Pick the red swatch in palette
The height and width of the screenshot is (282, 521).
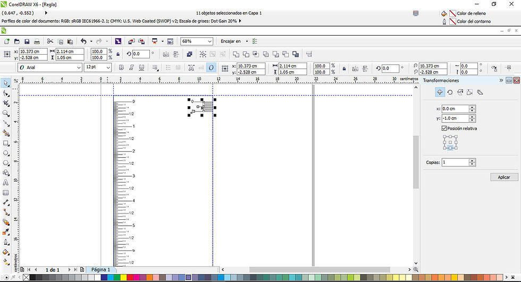130,277
